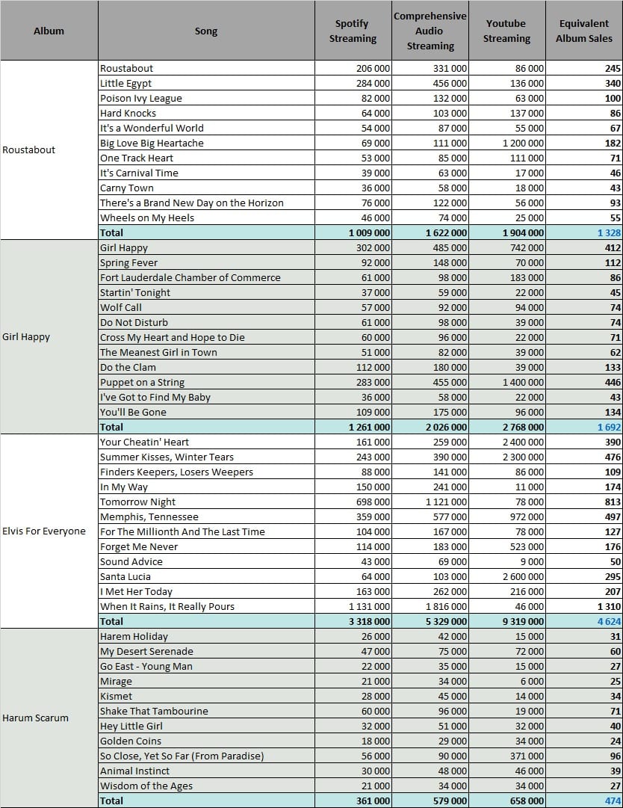The height and width of the screenshot is (808, 623).
Task: Click the Album column header
Action: (x=49, y=31)
